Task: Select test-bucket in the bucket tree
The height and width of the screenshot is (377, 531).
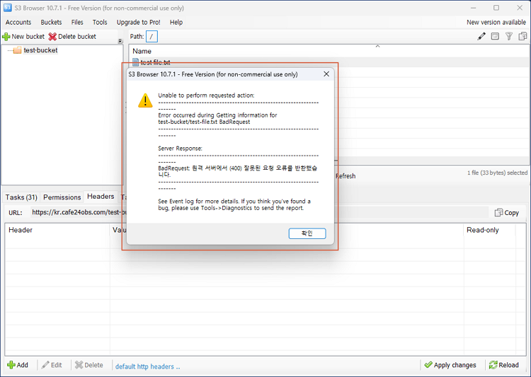Action: [40, 50]
